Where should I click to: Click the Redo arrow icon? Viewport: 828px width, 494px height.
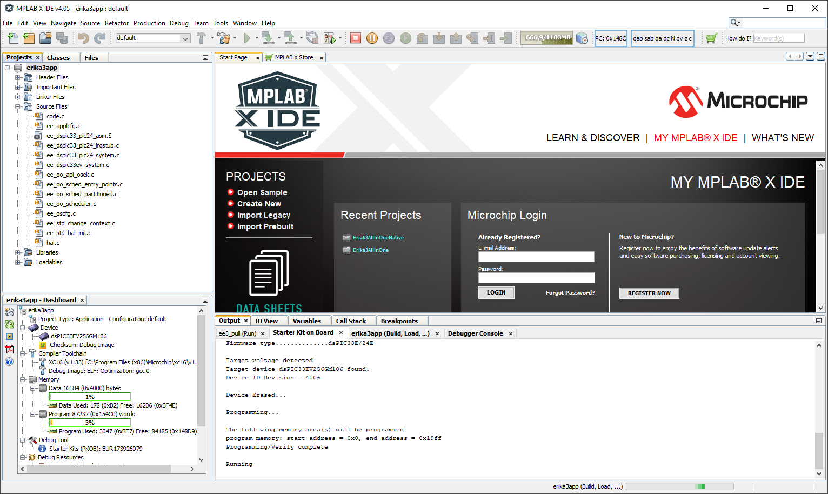(x=100, y=38)
